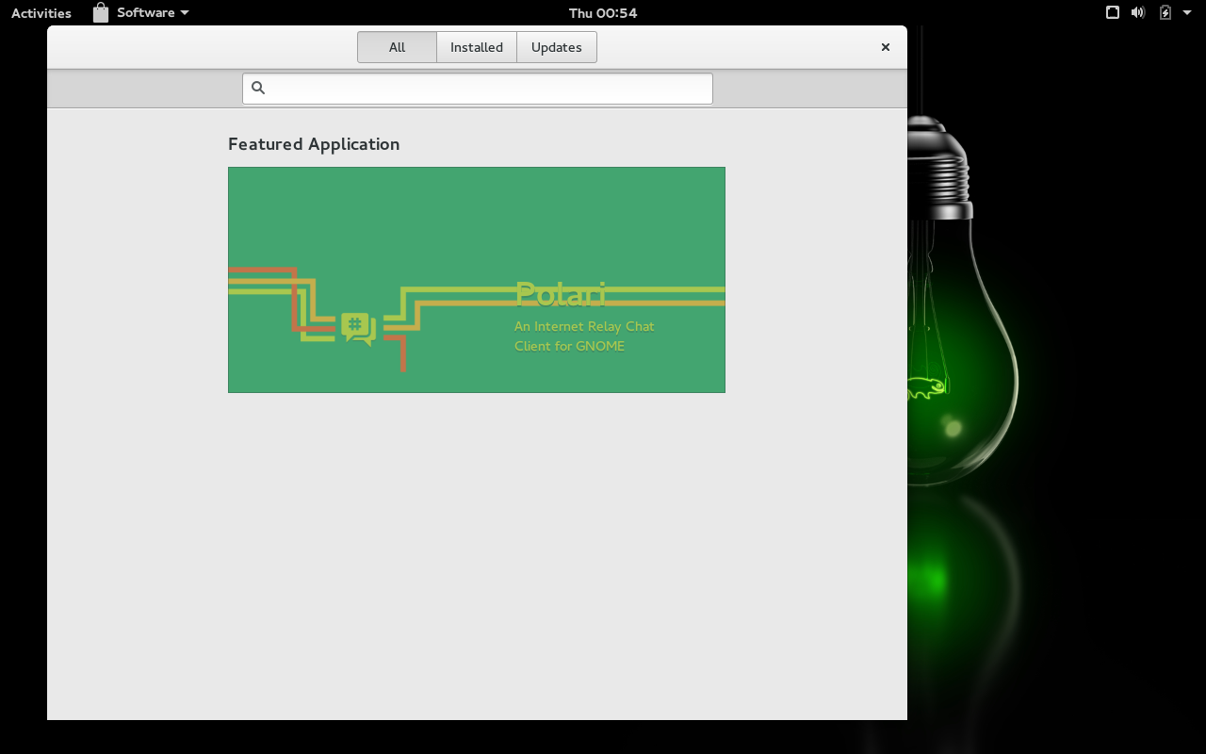Screen dimensions: 1206x754
Task: Open the Updates tab
Action: click(x=557, y=47)
